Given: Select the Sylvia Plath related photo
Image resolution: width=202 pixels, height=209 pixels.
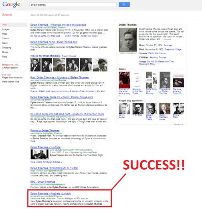Looking at the screenshot, I should click(178, 109).
